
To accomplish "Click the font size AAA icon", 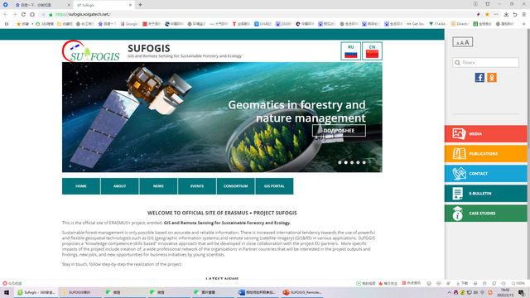I will point(462,42).
